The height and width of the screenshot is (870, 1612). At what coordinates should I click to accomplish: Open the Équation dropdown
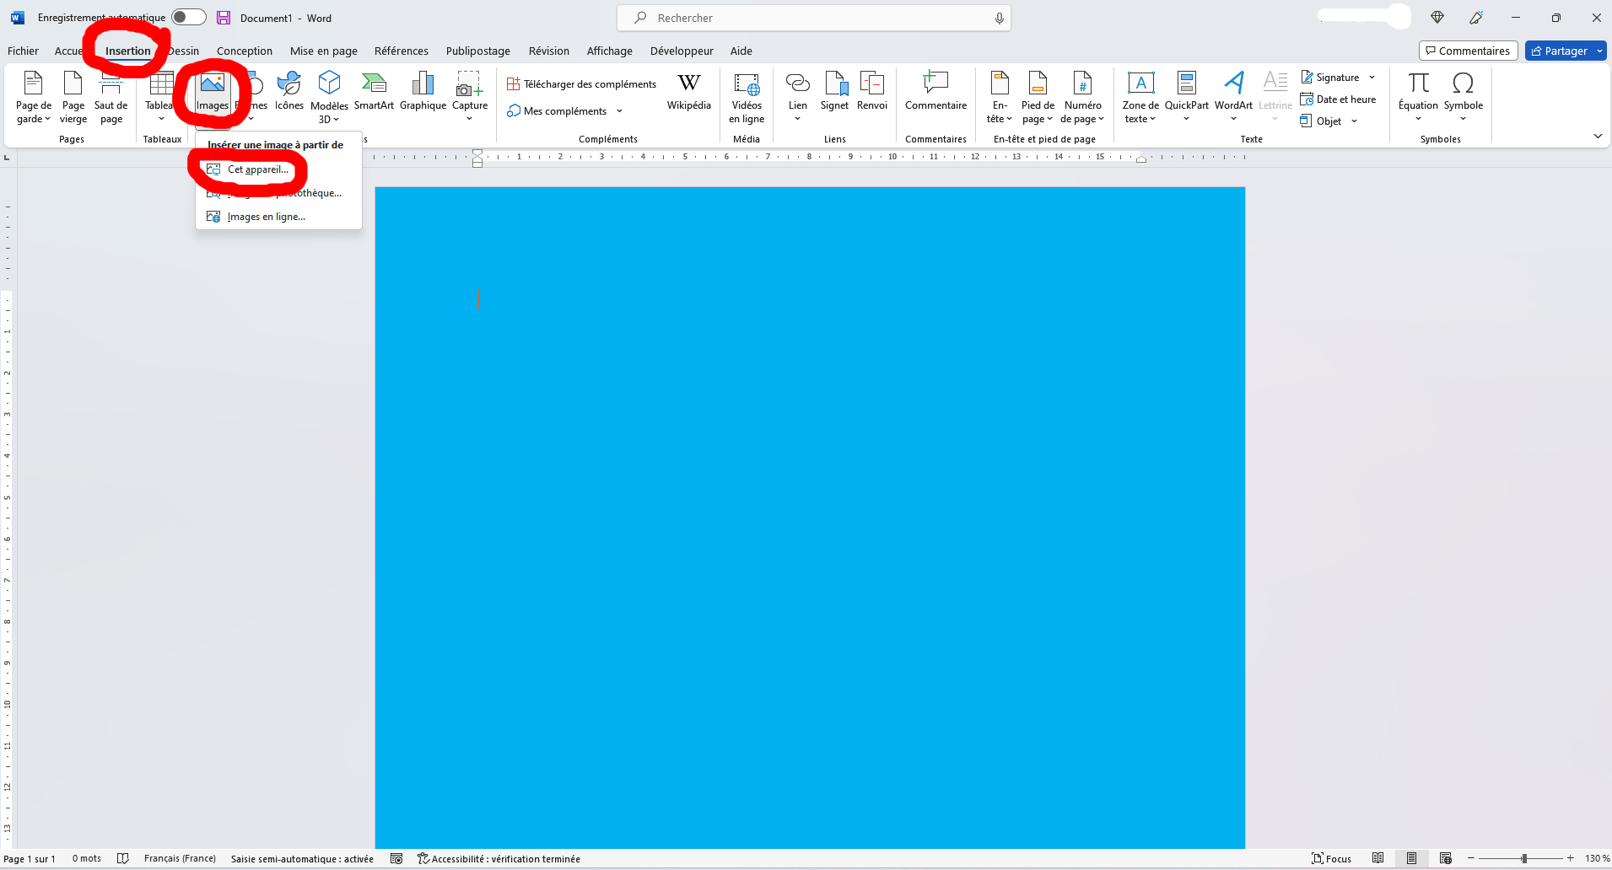pos(1418,119)
